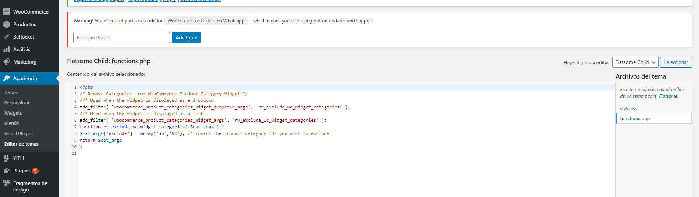Viewport: 699px width, 197px height.
Task: Click the Productos box icon
Action: click(x=7, y=24)
